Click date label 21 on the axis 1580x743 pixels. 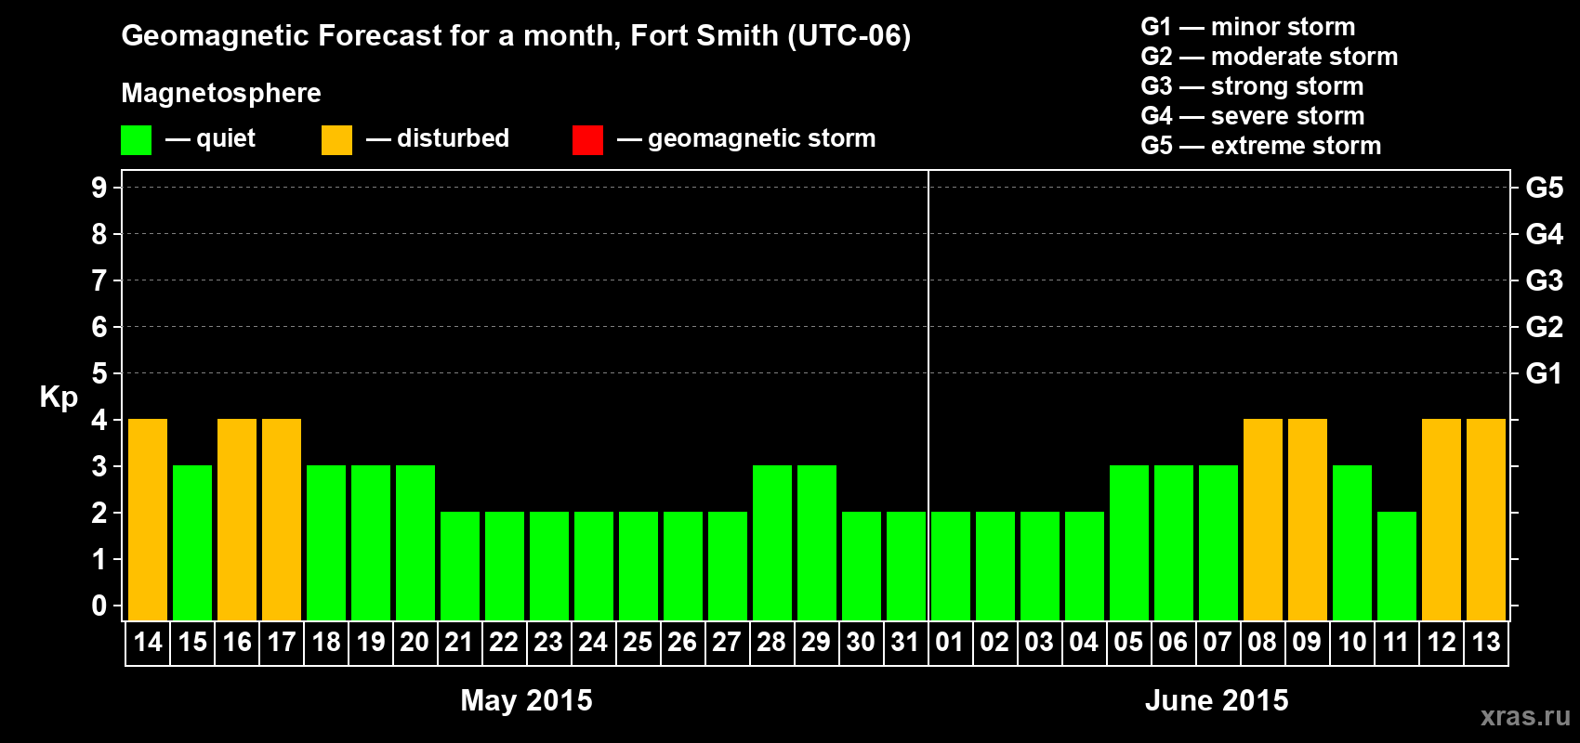click(460, 642)
